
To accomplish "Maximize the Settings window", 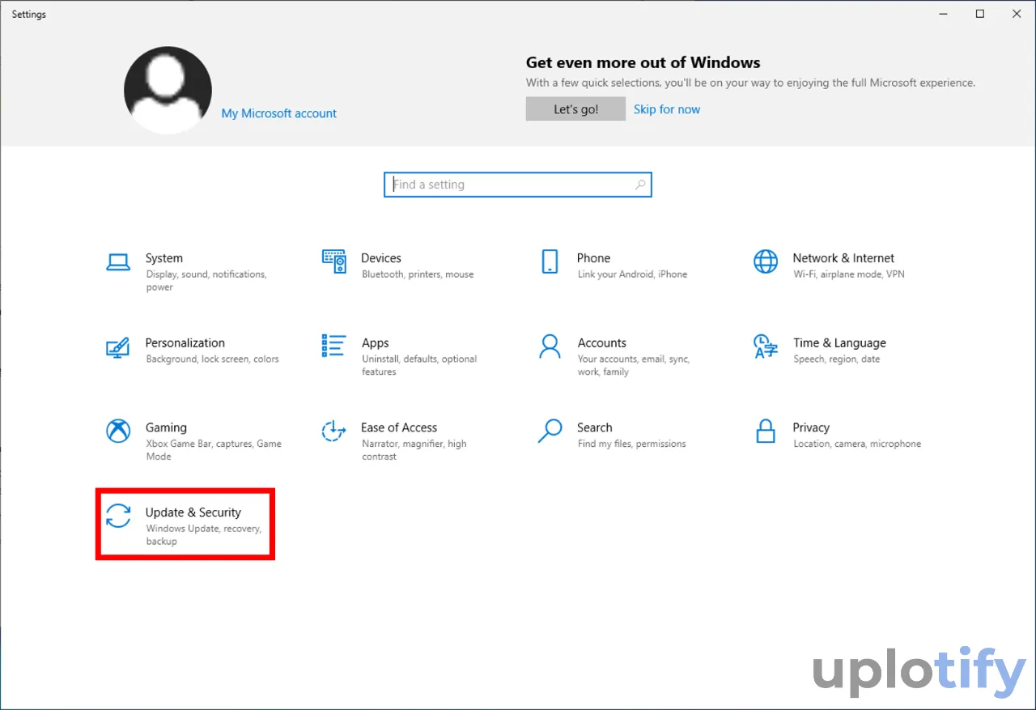I will pos(980,14).
